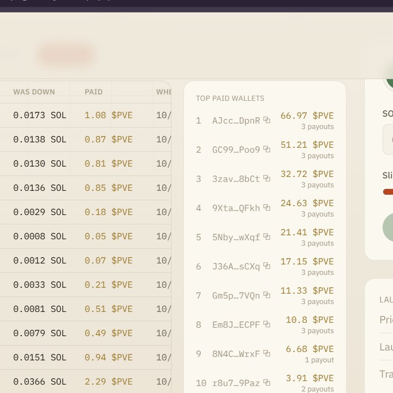Screen dimensions: 393x393
Task: Select wallet Em8J…ECPF text
Action: tap(236, 325)
